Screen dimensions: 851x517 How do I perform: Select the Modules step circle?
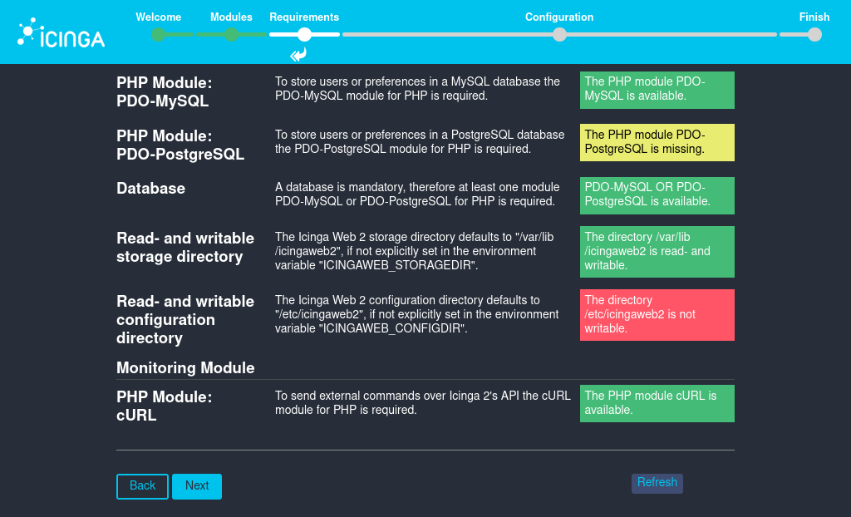click(x=231, y=35)
